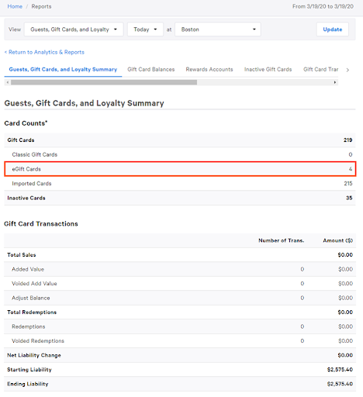Click the Number of Trans. column header
The height and width of the screenshot is (397, 363).
282,240
